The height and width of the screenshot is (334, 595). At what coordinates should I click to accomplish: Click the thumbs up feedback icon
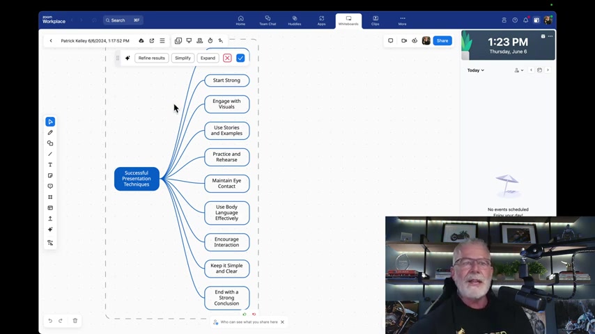click(x=245, y=315)
